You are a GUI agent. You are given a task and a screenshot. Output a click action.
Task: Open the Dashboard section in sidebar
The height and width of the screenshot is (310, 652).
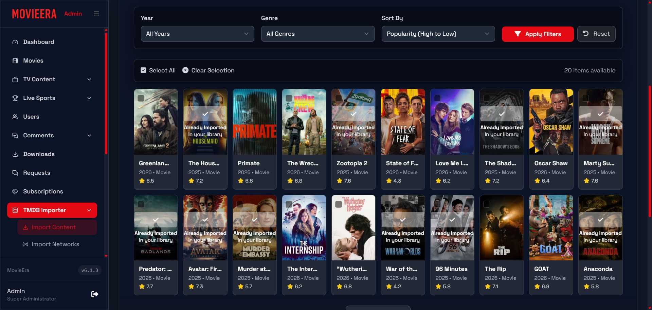[x=38, y=42]
